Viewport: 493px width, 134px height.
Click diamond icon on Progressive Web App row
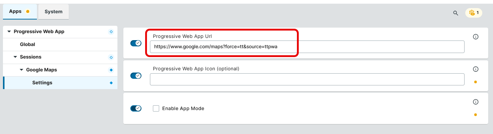coord(111,32)
